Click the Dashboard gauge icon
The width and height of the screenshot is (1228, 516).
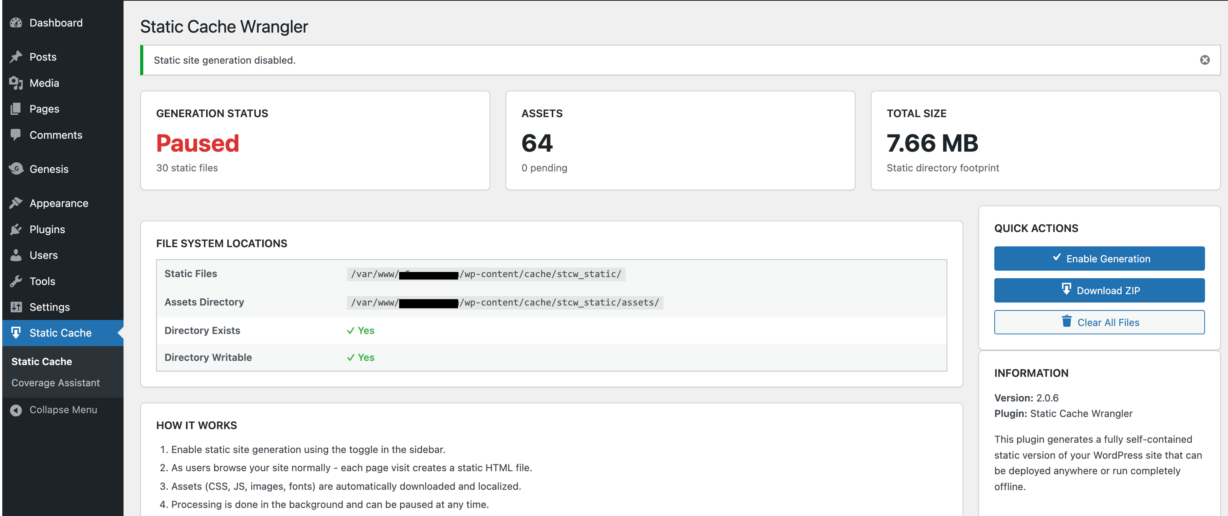coord(16,23)
